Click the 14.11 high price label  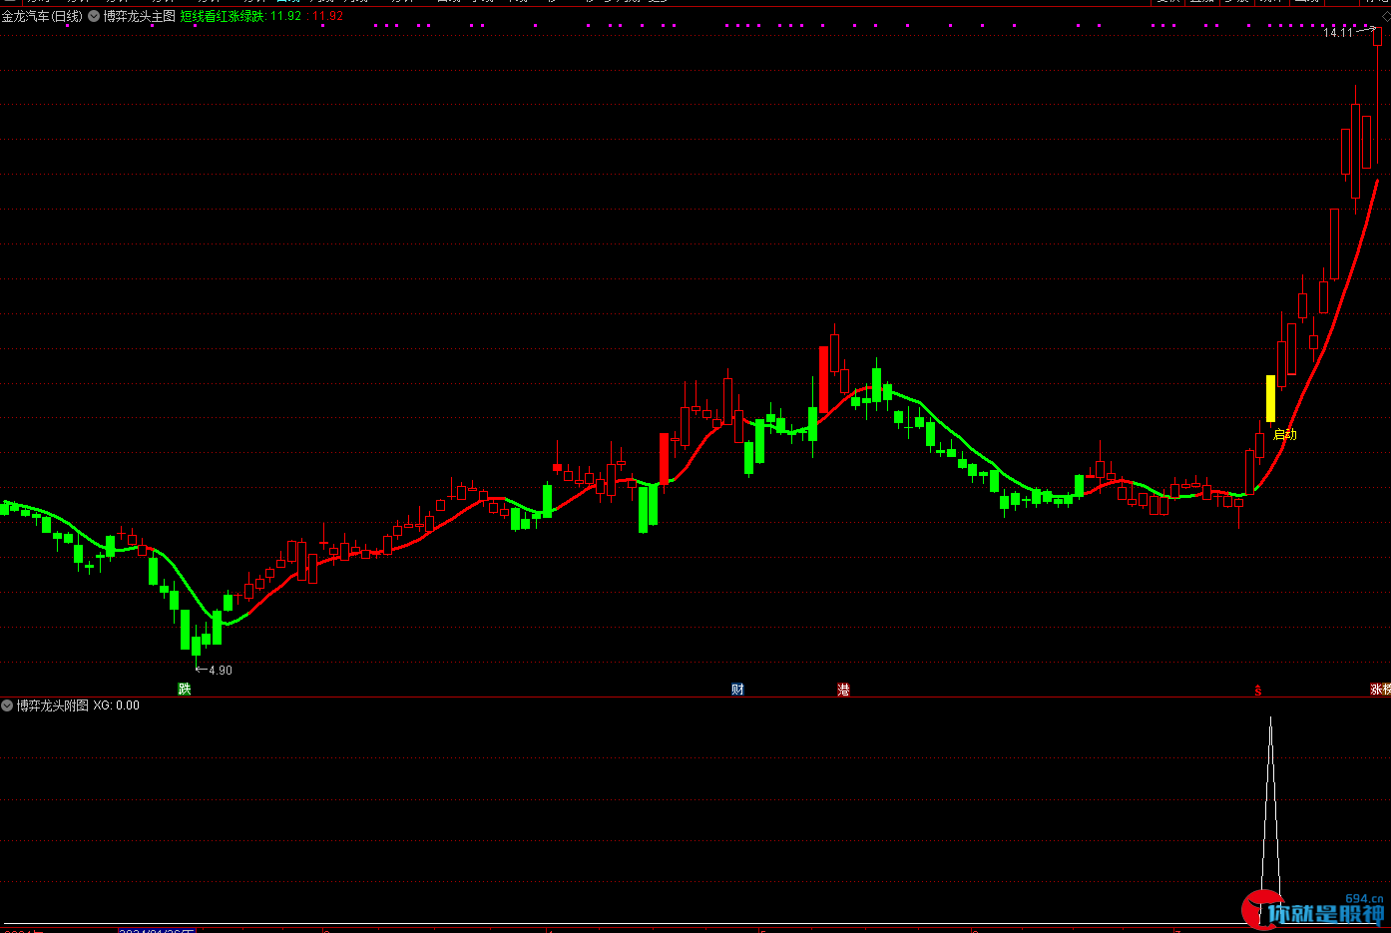[1338, 33]
